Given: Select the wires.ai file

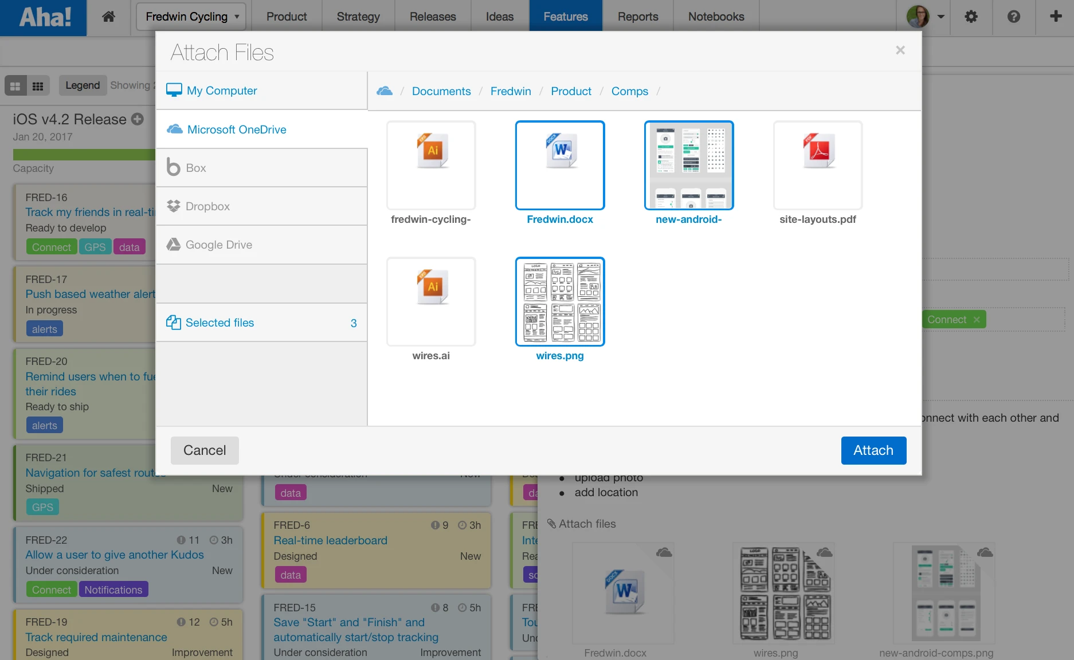Looking at the screenshot, I should (431, 301).
